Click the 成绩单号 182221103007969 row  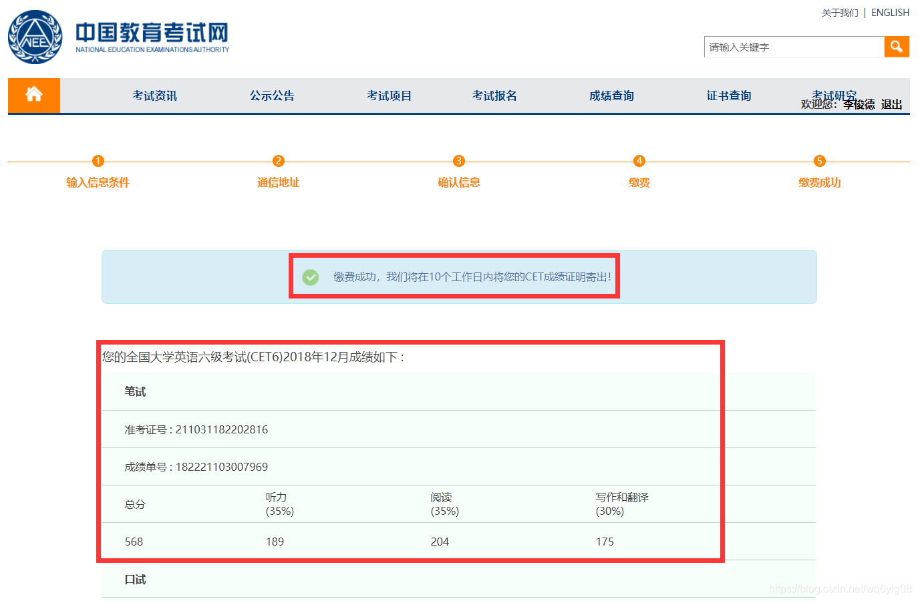(458, 467)
